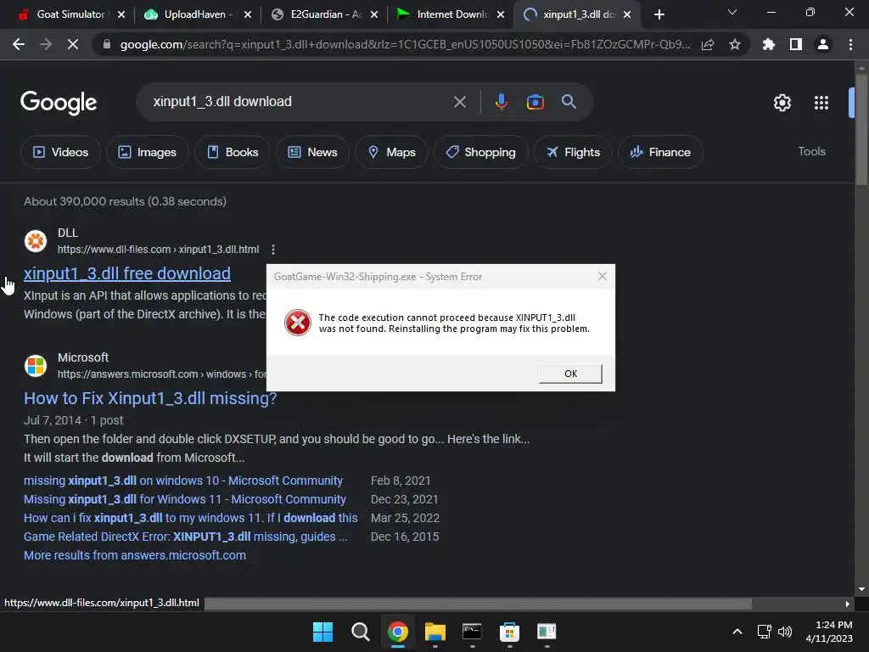Screen dimensions: 869x652
Task: Open How to Fix Xinput1_3.dll missing link
Action: coord(150,398)
